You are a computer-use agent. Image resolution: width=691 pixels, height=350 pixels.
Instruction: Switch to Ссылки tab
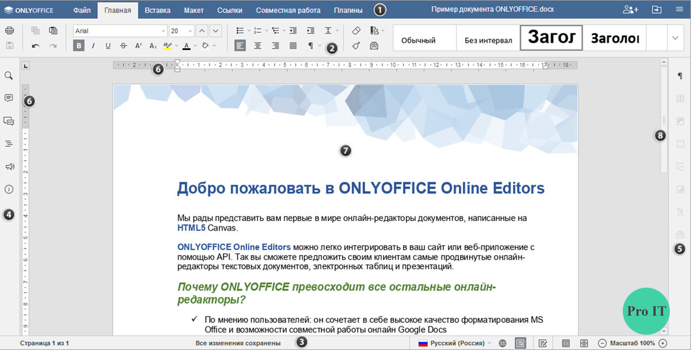[x=230, y=10]
